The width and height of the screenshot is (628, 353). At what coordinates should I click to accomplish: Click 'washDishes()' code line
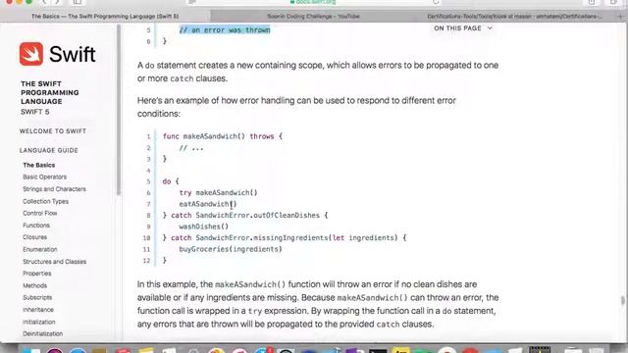pyautogui.click(x=203, y=227)
